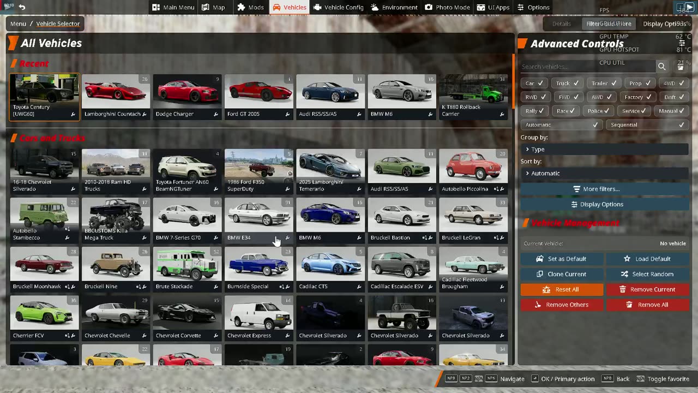Viewport: 698px width, 393px height.
Task: Open the Options tab
Action: point(533,7)
